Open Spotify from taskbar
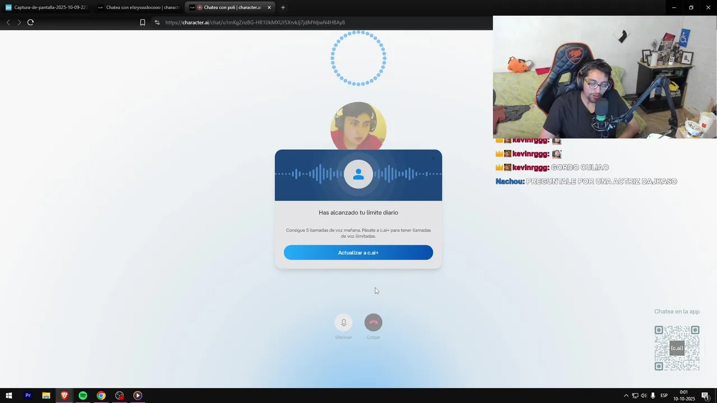This screenshot has height=403, width=717. (83, 396)
